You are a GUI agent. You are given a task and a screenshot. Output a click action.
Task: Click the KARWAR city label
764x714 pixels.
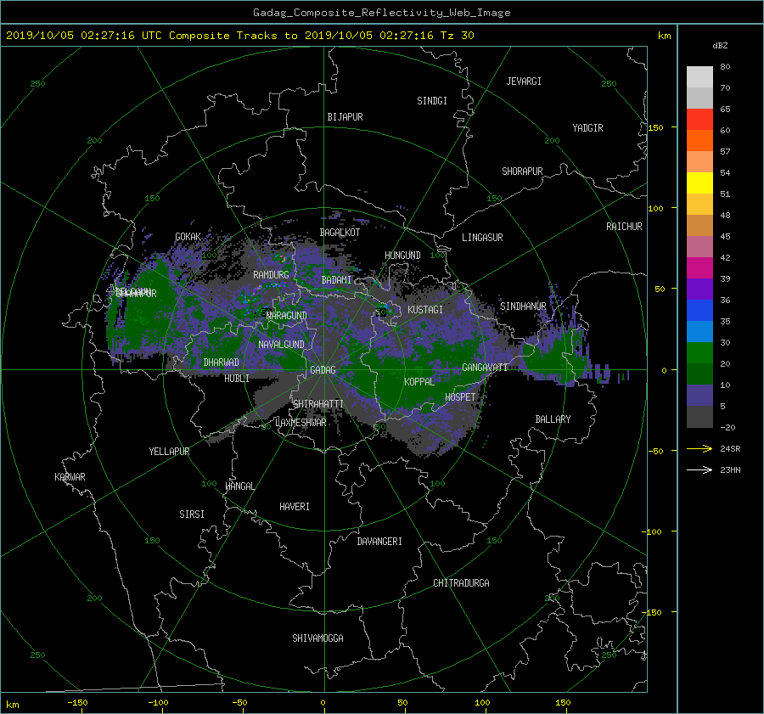pos(70,477)
